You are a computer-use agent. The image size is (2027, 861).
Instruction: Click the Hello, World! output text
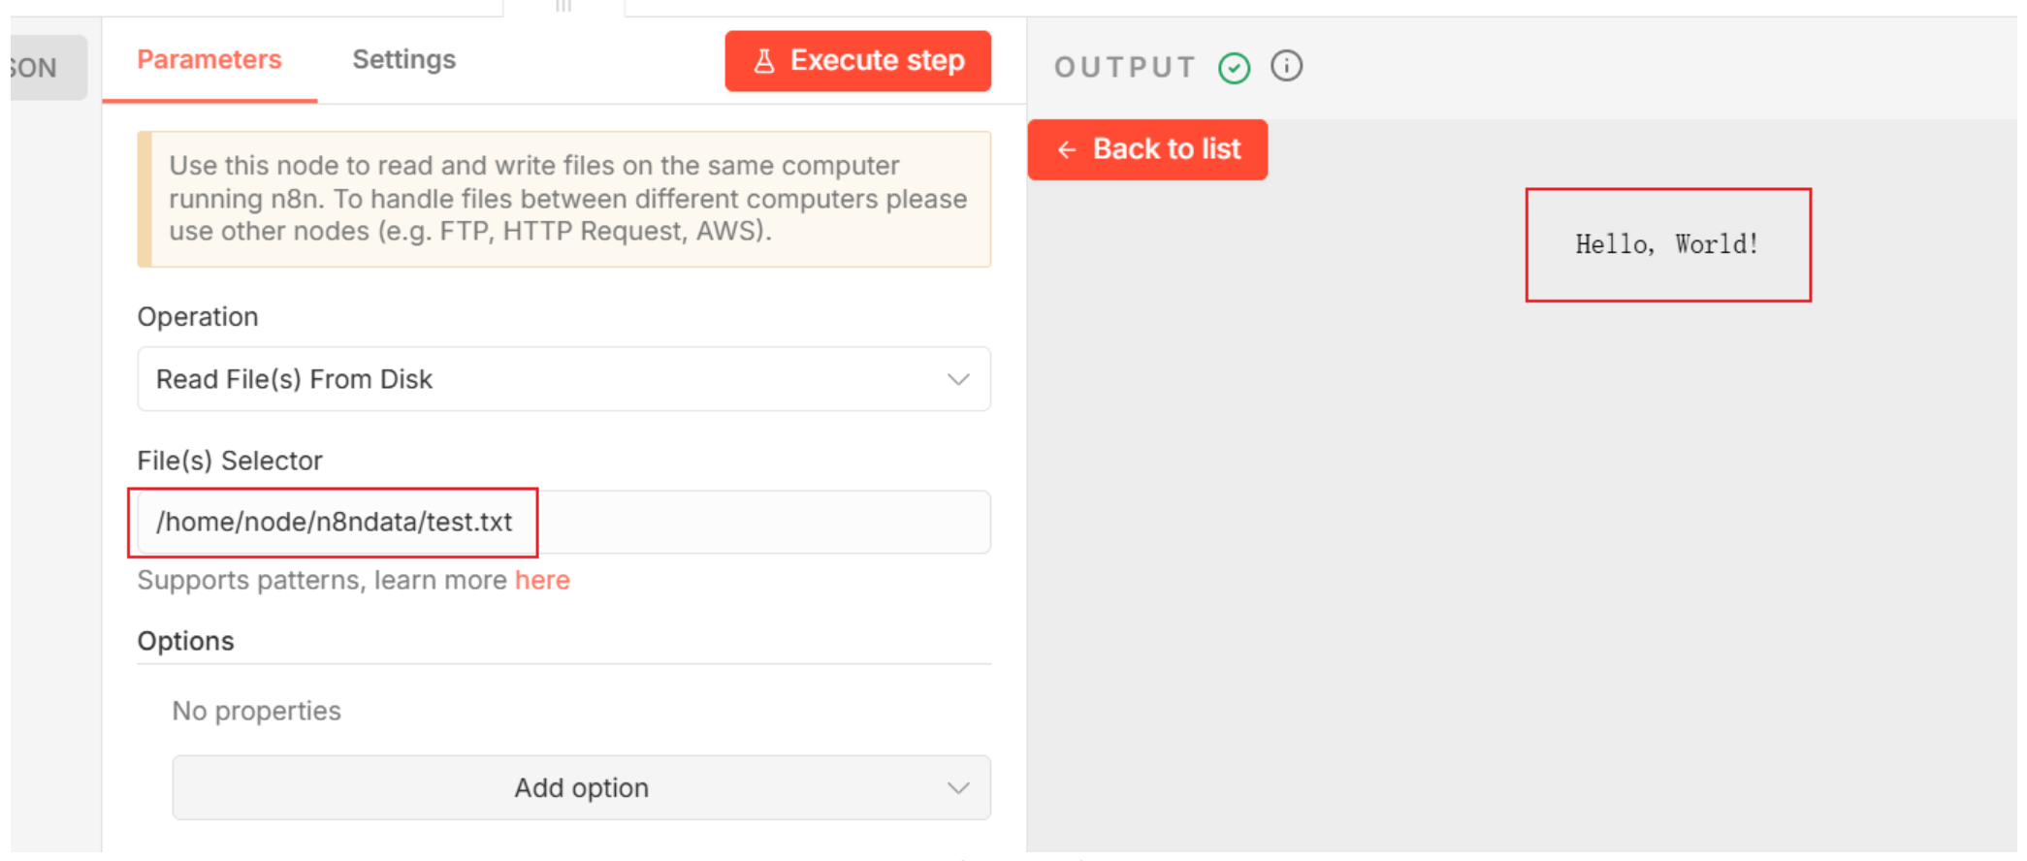1666,244
